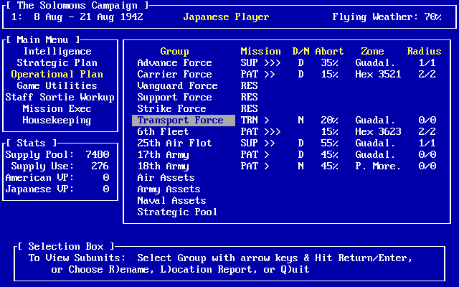459x287 pixels.
Task: Click Advance Force mission SUP >>>
Action: coord(260,62)
